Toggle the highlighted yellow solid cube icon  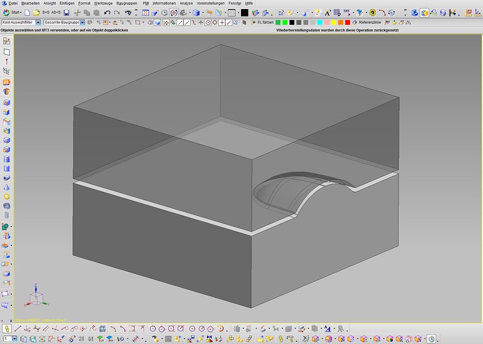[424, 13]
